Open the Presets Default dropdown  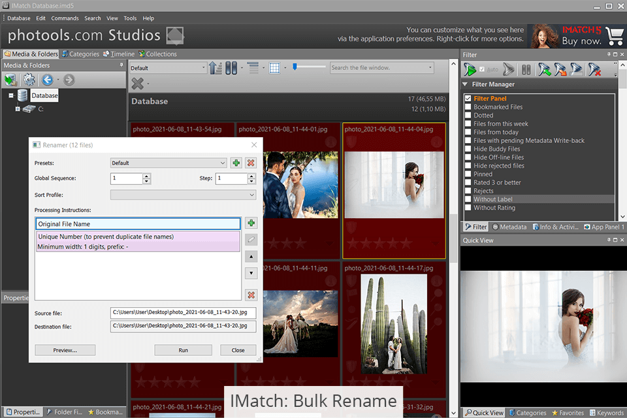[x=169, y=163]
